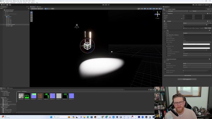Screen dimensions: 212x119
Task: Click the Volume Weight slider
Action: coord(195,25)
